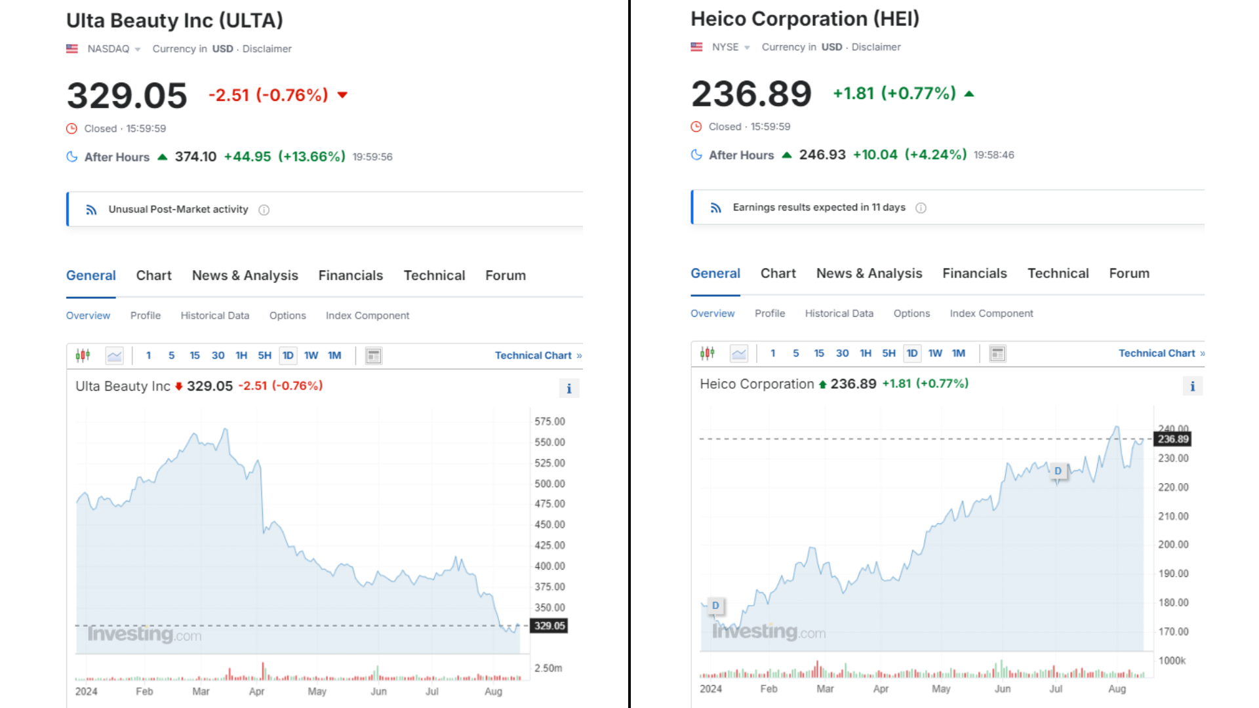Open Ulta Historical Data sub-tab
1259x708 pixels.
coord(214,315)
